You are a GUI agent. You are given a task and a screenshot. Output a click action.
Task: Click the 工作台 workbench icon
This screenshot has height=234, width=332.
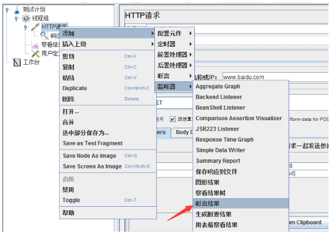pyautogui.click(x=17, y=62)
